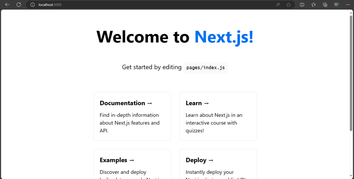This screenshot has width=354, height=179.
Task: Click the 'Get started by editing' text
Action: point(152,67)
